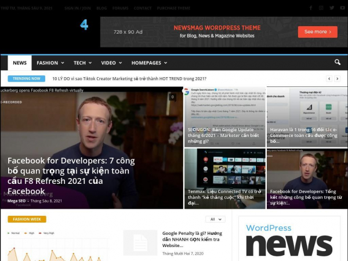Expand the Fashion menu chevron
348x261 pixels.
(63, 63)
